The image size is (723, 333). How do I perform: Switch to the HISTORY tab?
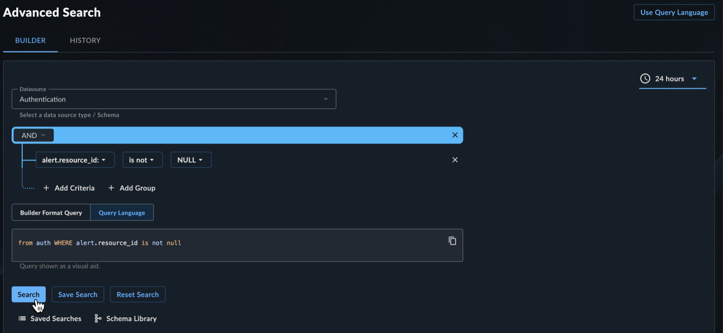pos(85,40)
